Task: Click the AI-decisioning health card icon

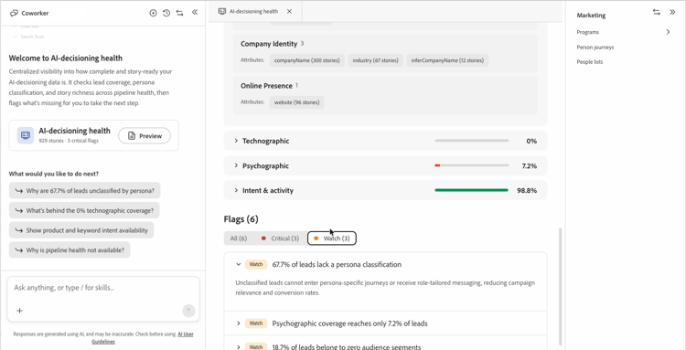Action: coord(26,135)
